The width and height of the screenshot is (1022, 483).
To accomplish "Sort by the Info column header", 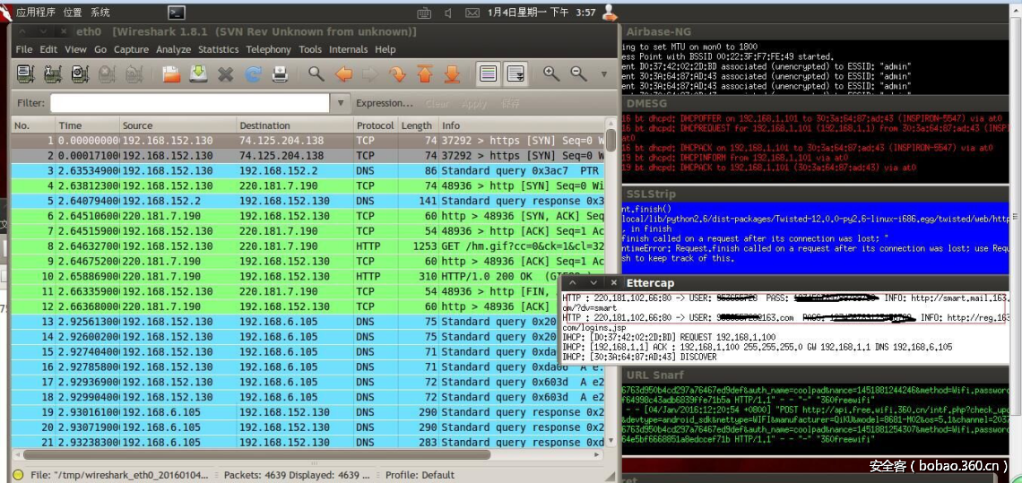I will click(x=522, y=125).
